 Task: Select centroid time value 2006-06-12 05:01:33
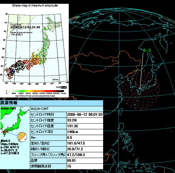85,115
